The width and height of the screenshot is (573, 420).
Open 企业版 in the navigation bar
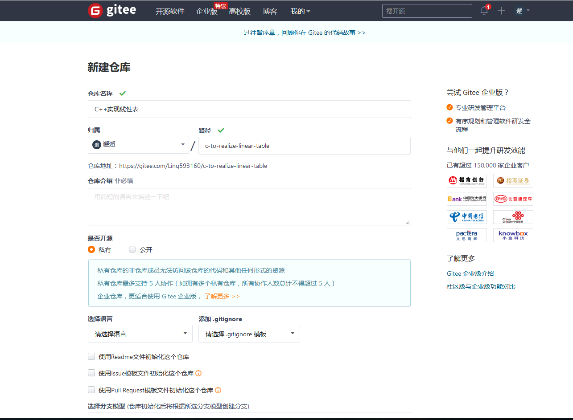point(206,11)
